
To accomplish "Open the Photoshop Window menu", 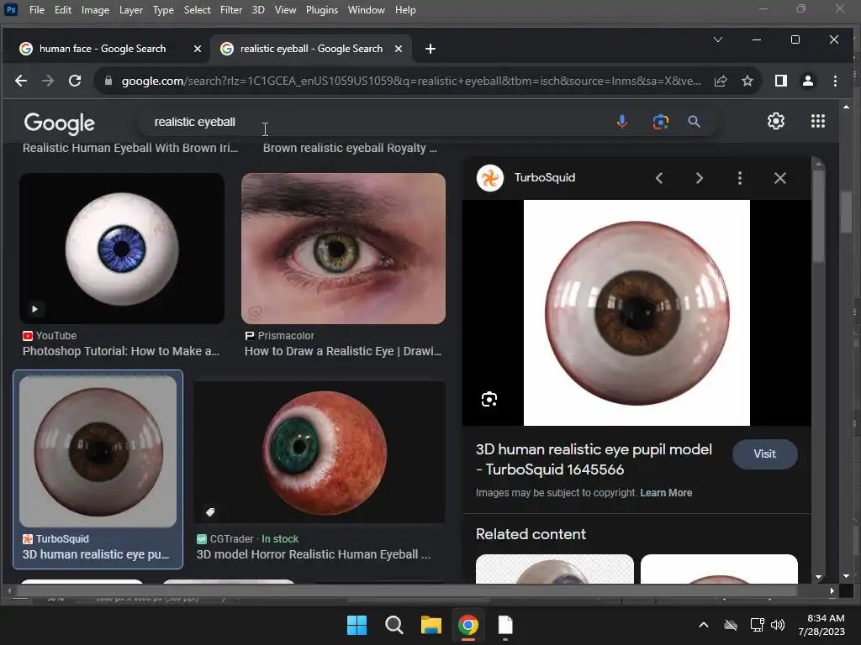I will pos(366,10).
